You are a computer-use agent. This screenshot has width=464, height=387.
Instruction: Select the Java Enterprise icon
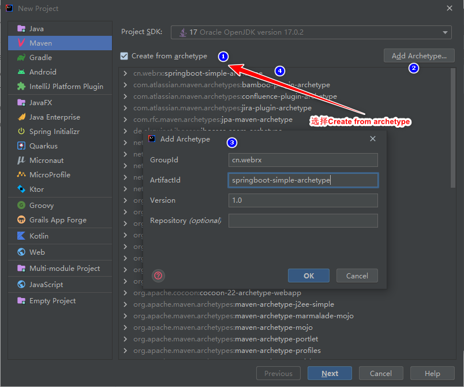click(x=21, y=117)
